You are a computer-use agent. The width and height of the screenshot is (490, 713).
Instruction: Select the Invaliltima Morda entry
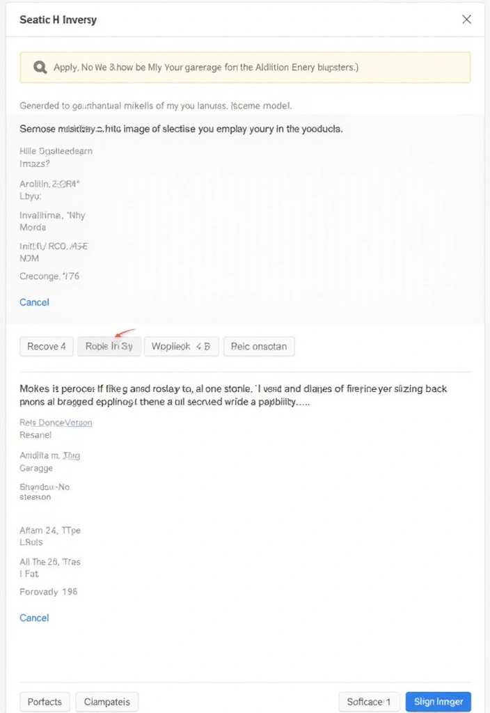[x=52, y=221]
